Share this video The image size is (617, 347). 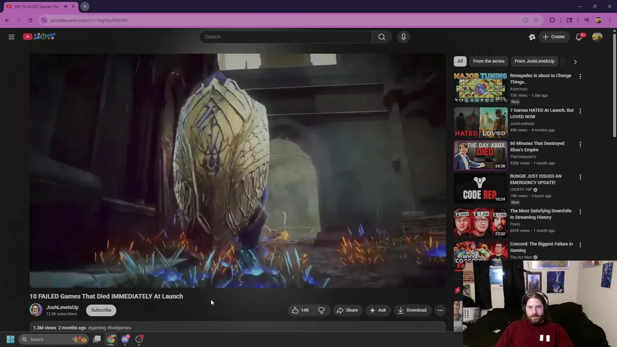(x=347, y=310)
